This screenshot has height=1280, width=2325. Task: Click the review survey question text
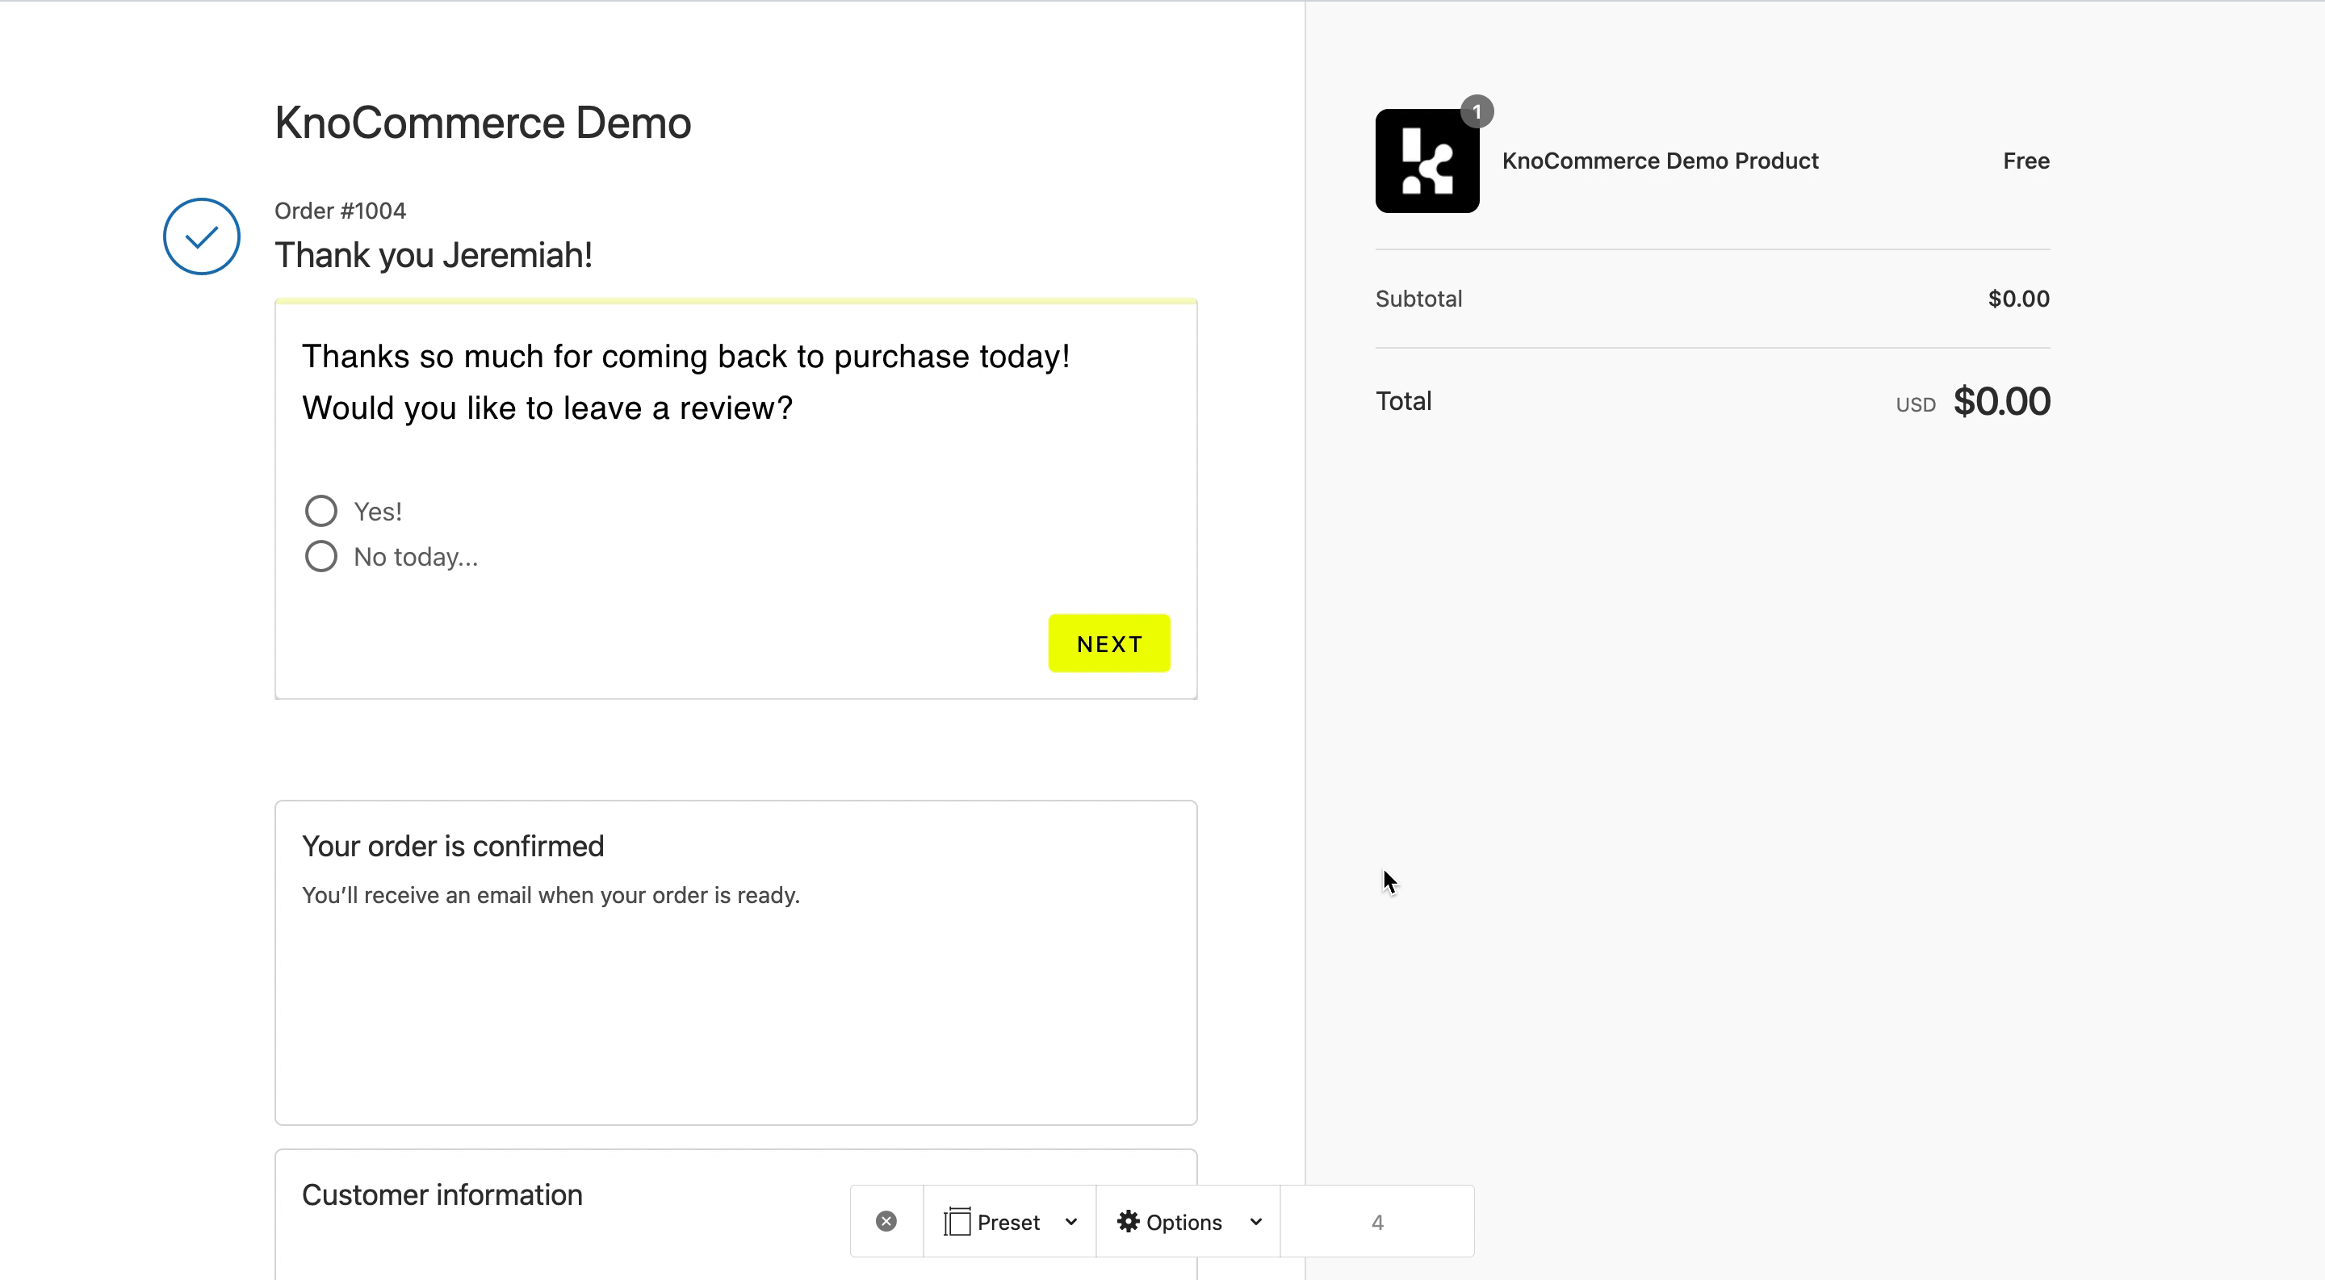tap(686, 382)
